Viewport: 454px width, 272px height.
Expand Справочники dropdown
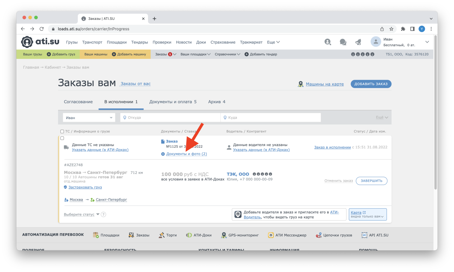(x=227, y=54)
